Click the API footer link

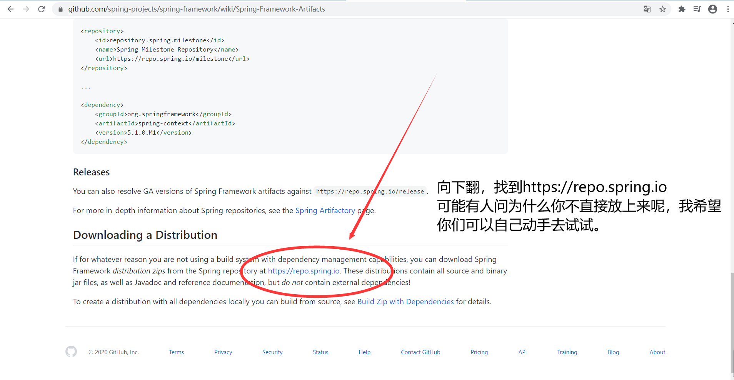522,352
